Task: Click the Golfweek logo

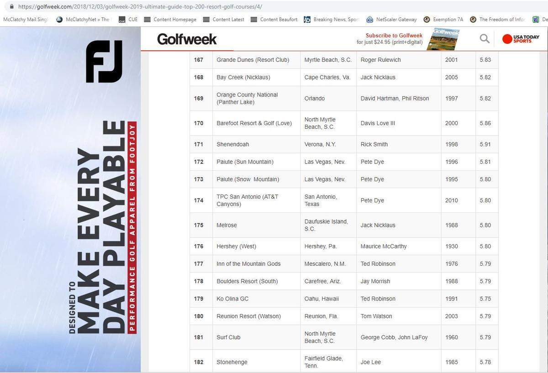Action: pos(187,39)
